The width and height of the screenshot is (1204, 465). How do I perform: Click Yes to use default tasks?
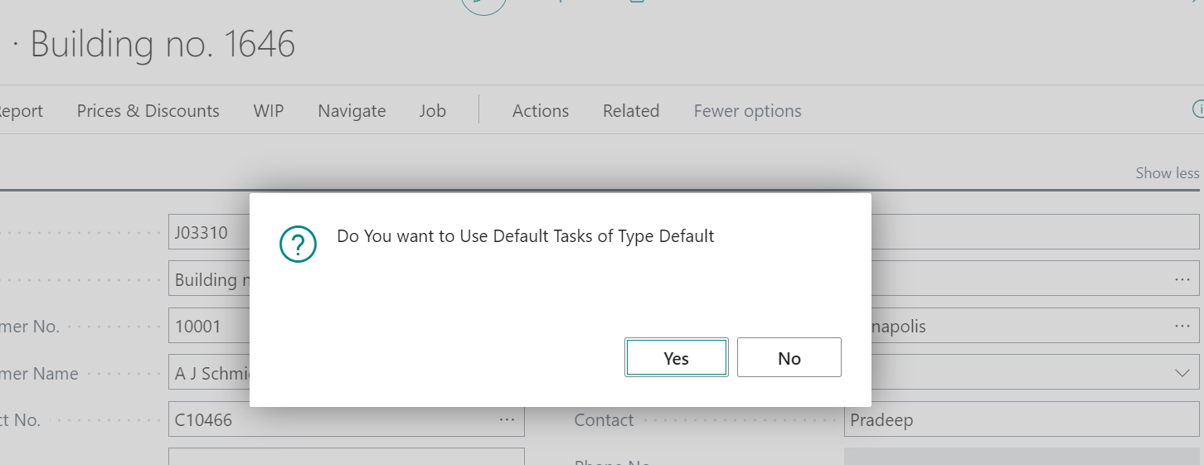coord(676,358)
